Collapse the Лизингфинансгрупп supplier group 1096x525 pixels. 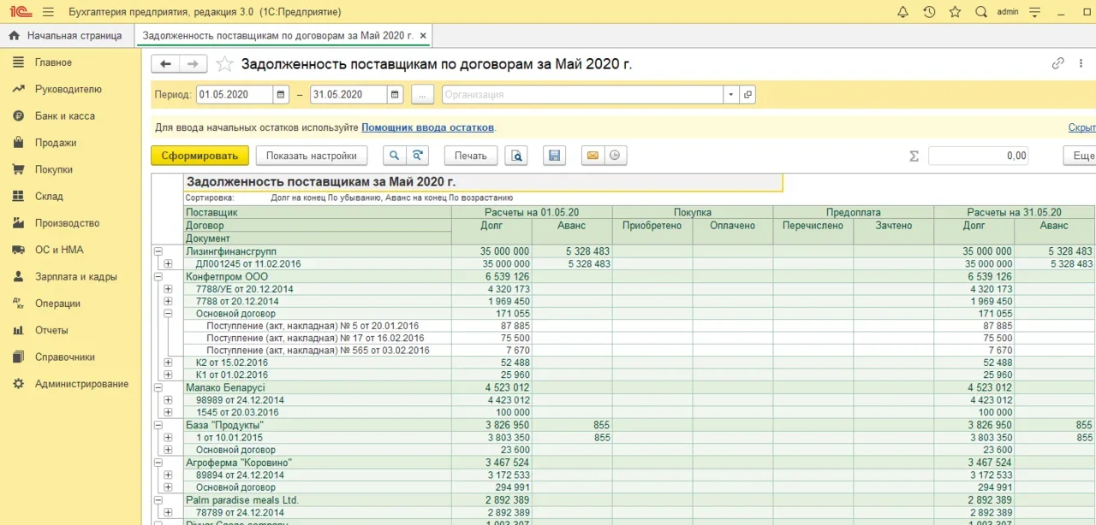[x=158, y=251]
